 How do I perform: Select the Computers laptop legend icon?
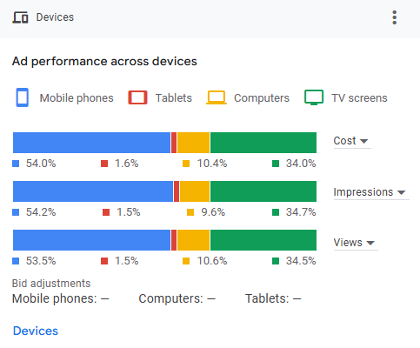217,97
